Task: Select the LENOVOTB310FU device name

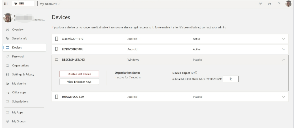Action: pyautogui.click(x=72, y=50)
